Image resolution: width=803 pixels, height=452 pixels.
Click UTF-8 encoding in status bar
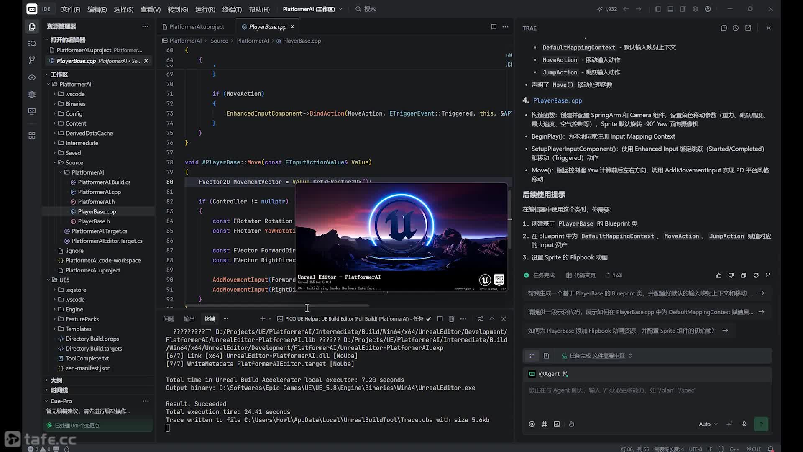(x=696, y=449)
